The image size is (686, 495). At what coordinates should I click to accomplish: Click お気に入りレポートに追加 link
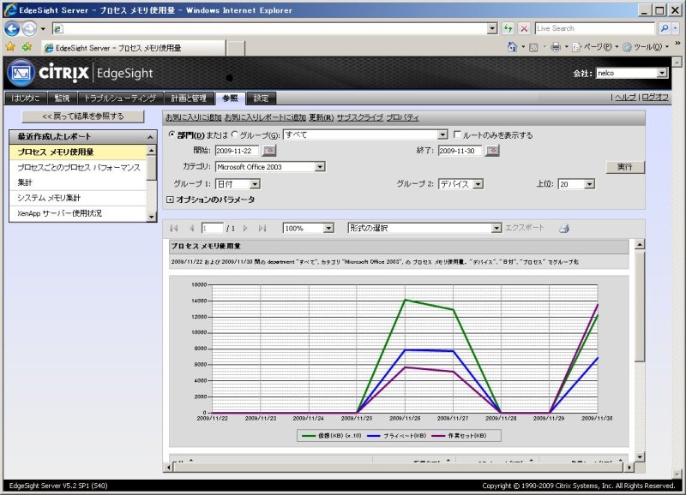[265, 117]
